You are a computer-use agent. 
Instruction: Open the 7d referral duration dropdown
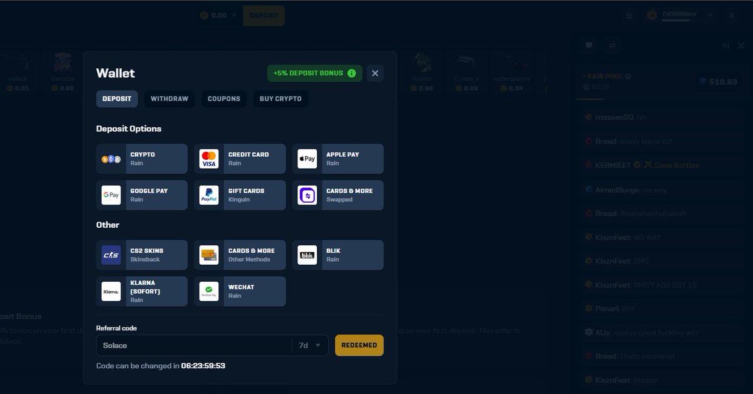310,345
